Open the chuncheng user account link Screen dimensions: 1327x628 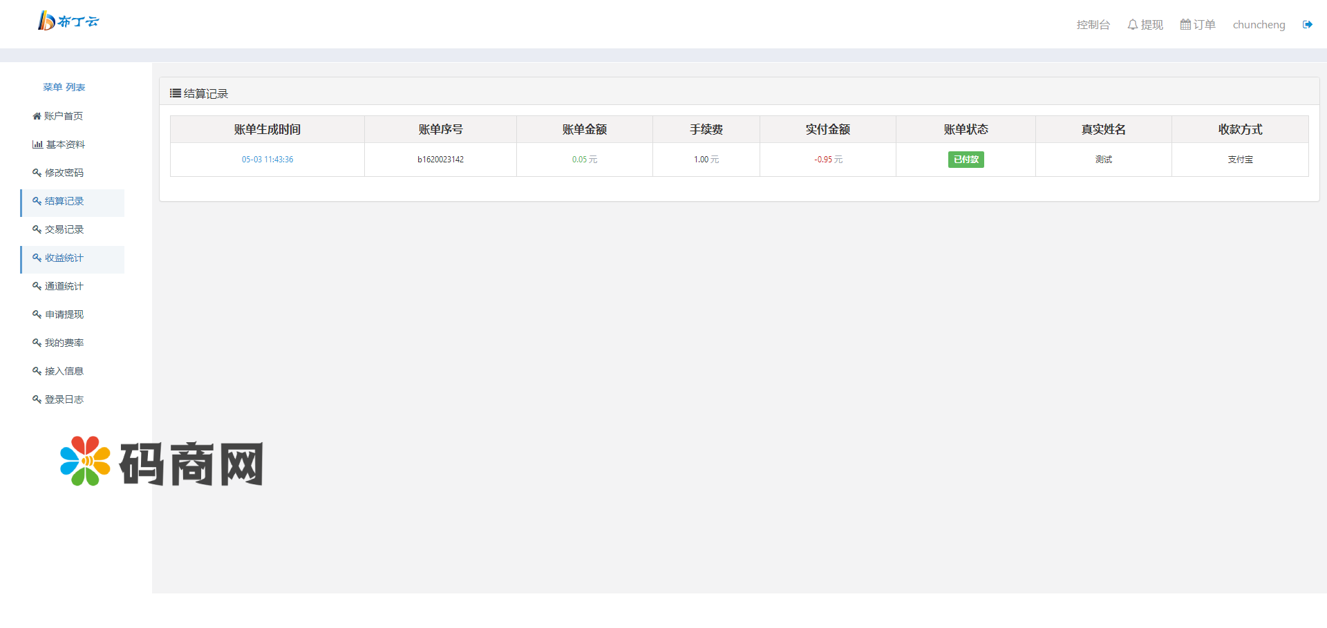1259,25
